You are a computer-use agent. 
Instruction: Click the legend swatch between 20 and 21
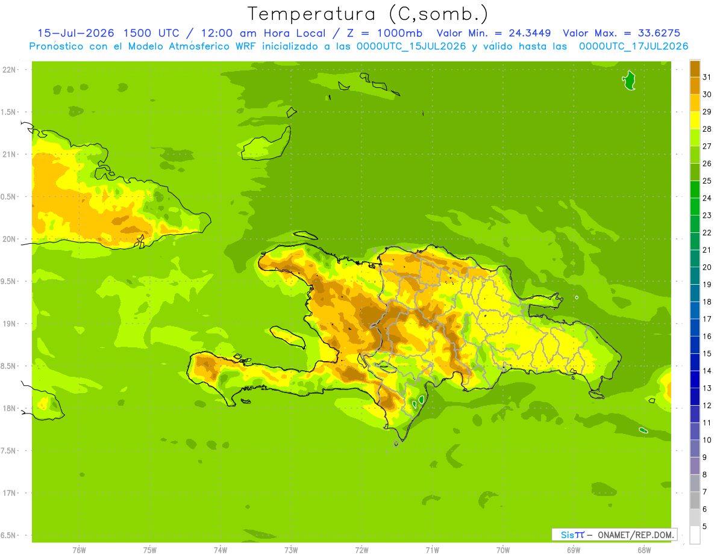point(695,258)
